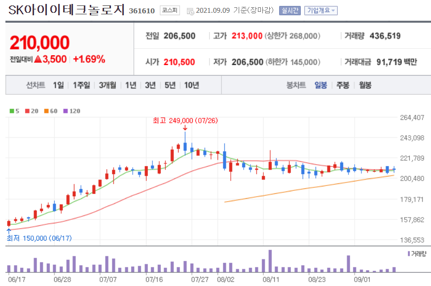Click the 최저 150,000 (06/17) low marker
This screenshot has width=431, height=286.
pos(39,238)
